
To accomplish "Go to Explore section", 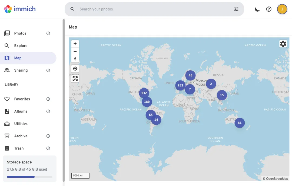I will tap(21, 46).
